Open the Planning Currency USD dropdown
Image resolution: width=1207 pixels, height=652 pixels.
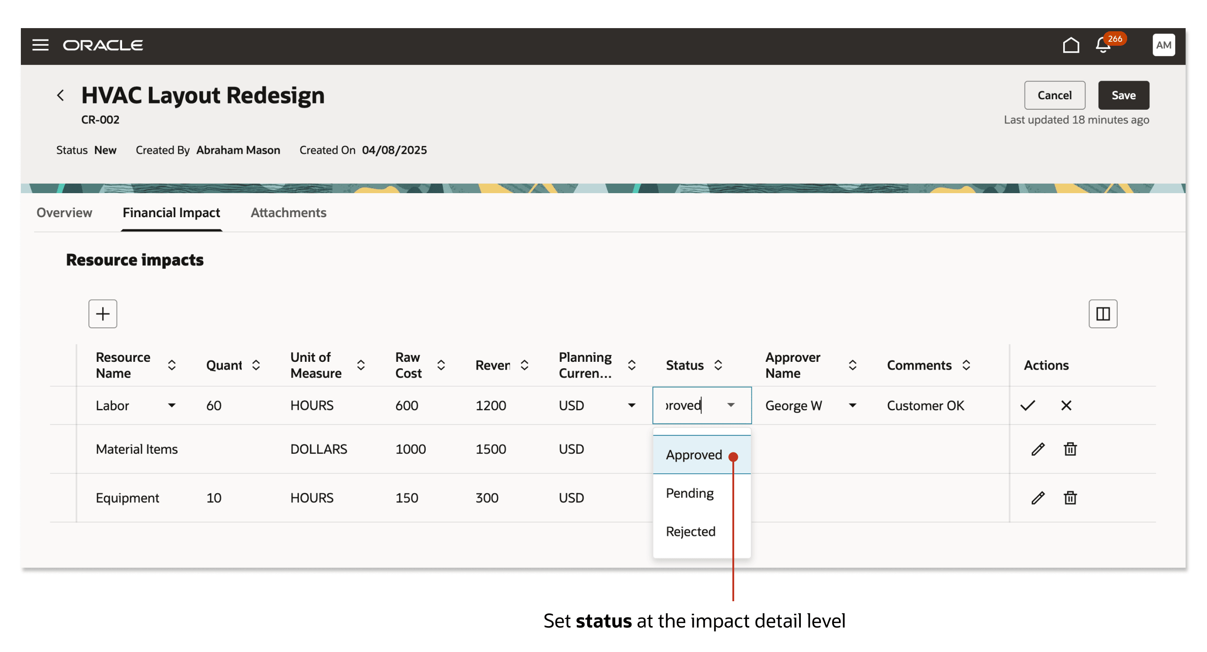632,405
